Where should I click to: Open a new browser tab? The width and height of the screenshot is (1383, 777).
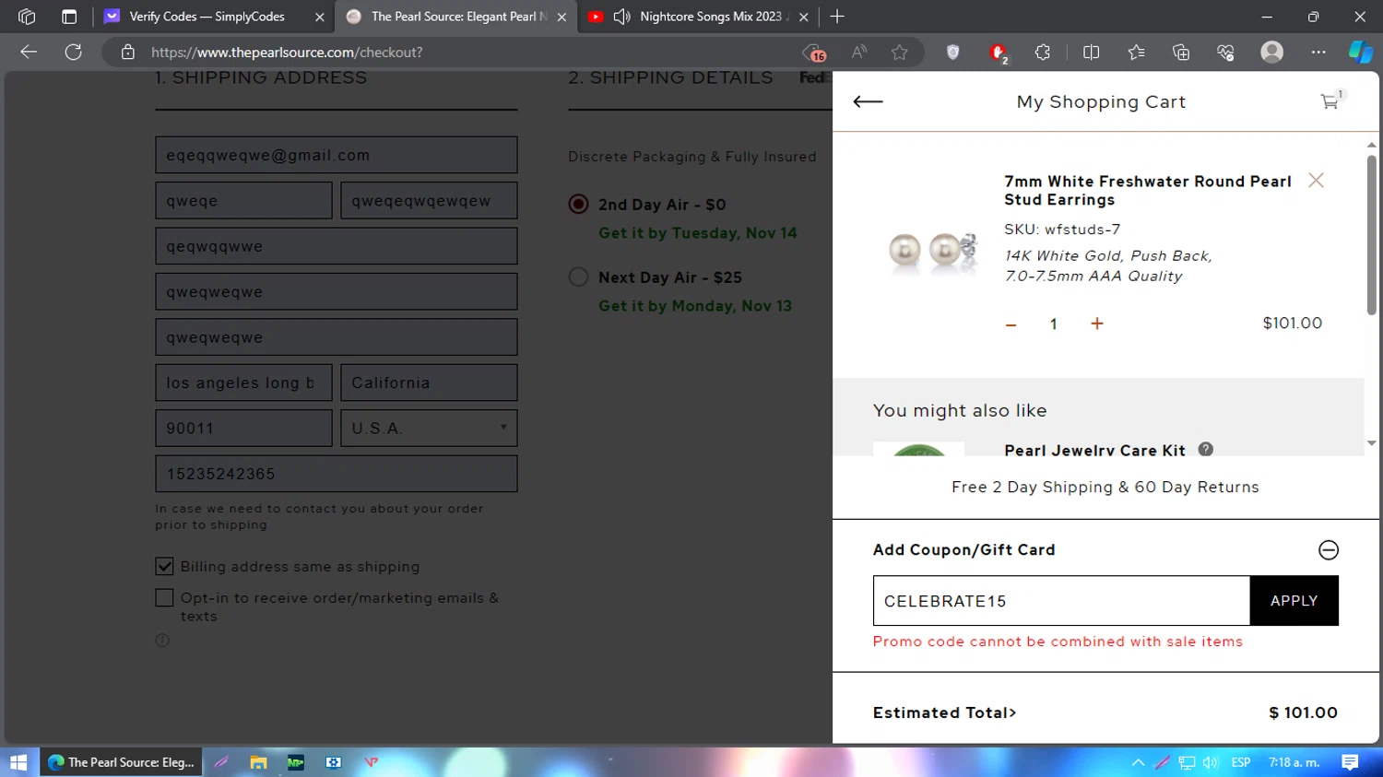837,17
